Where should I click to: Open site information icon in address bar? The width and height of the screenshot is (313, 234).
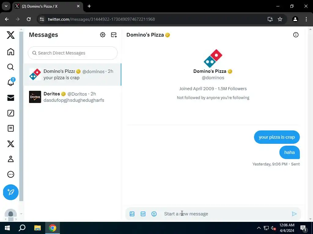click(x=42, y=19)
